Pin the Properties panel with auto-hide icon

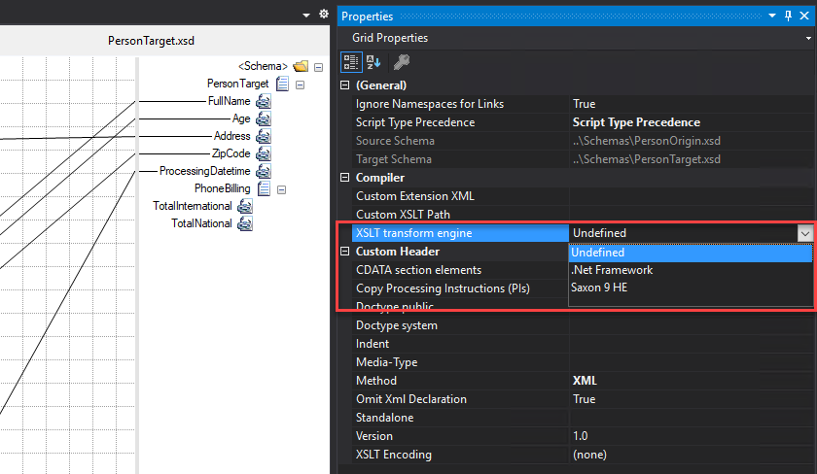click(789, 17)
